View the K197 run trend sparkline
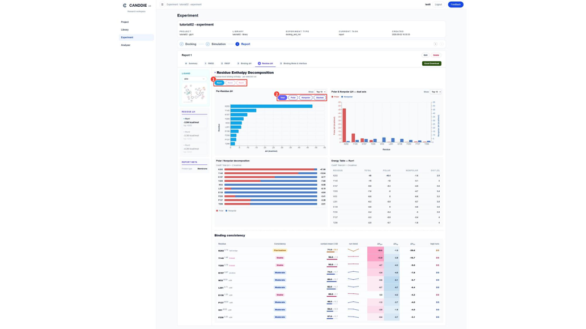Image resolution: width=586 pixels, height=329 pixels. (x=353, y=272)
